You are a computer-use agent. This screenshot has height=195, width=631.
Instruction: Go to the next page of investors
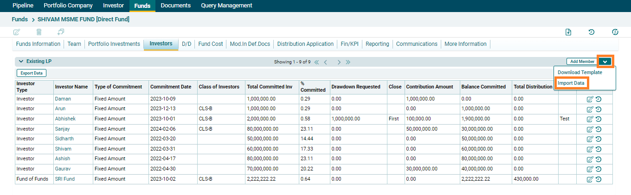[339, 62]
